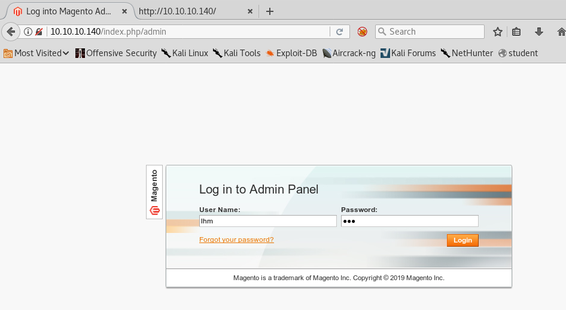Open a new tab with plus button
This screenshot has height=310, width=566.
click(270, 11)
